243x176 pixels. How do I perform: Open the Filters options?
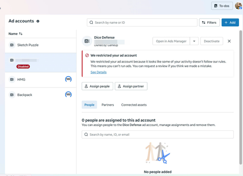pyautogui.click(x=209, y=22)
